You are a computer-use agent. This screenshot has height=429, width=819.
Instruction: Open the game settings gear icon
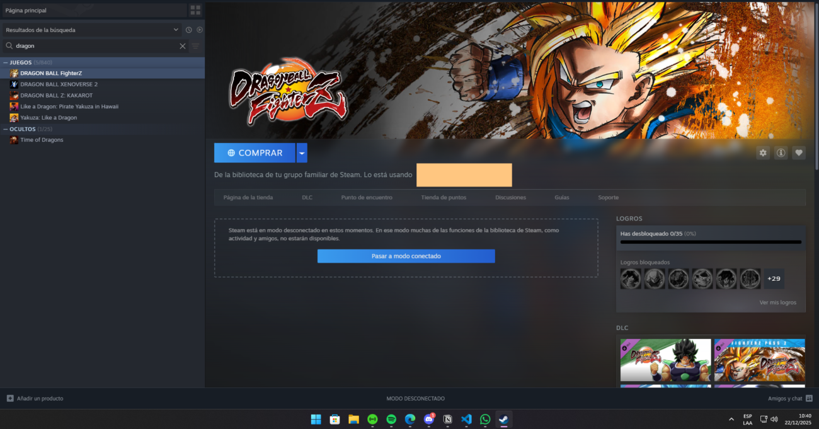pos(763,152)
